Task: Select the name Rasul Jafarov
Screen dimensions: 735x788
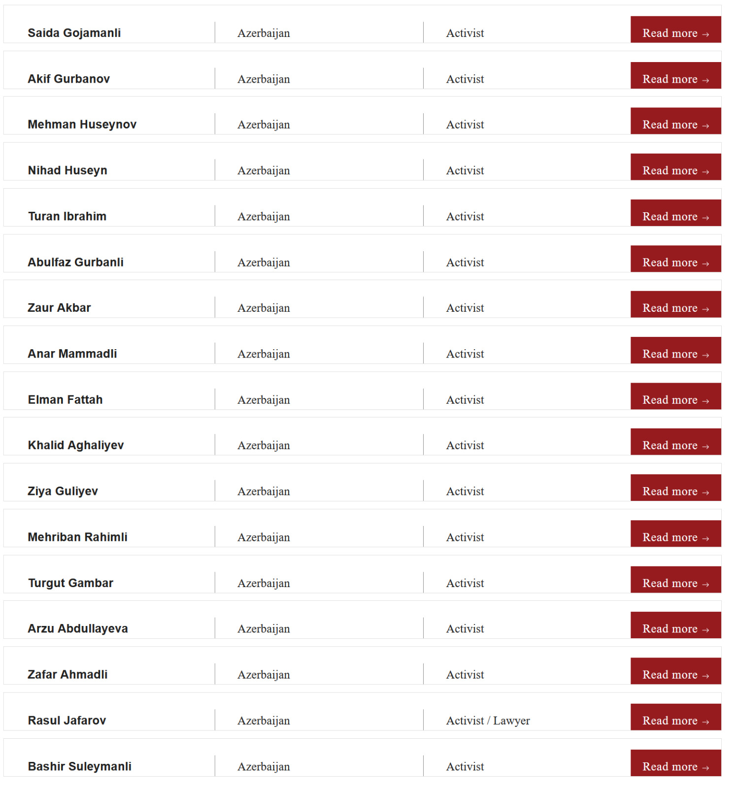Action: click(x=67, y=721)
